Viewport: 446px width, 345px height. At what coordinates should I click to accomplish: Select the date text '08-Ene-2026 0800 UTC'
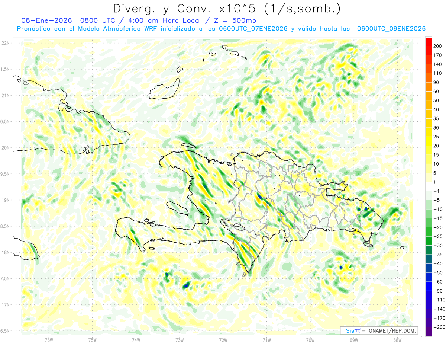tap(70, 20)
